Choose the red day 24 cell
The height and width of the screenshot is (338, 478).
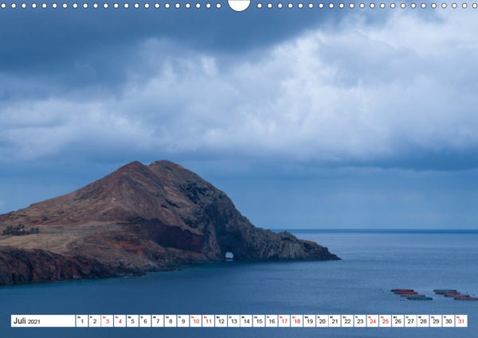pyautogui.click(x=373, y=321)
